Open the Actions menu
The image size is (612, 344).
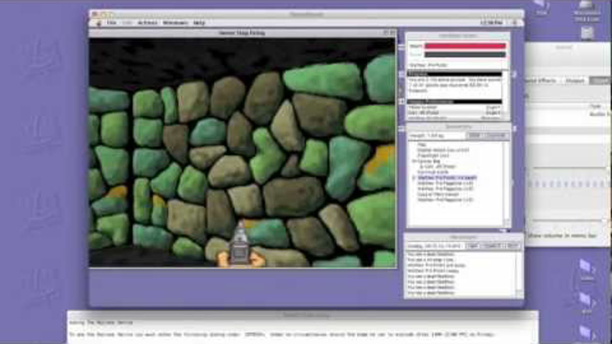[x=148, y=23]
